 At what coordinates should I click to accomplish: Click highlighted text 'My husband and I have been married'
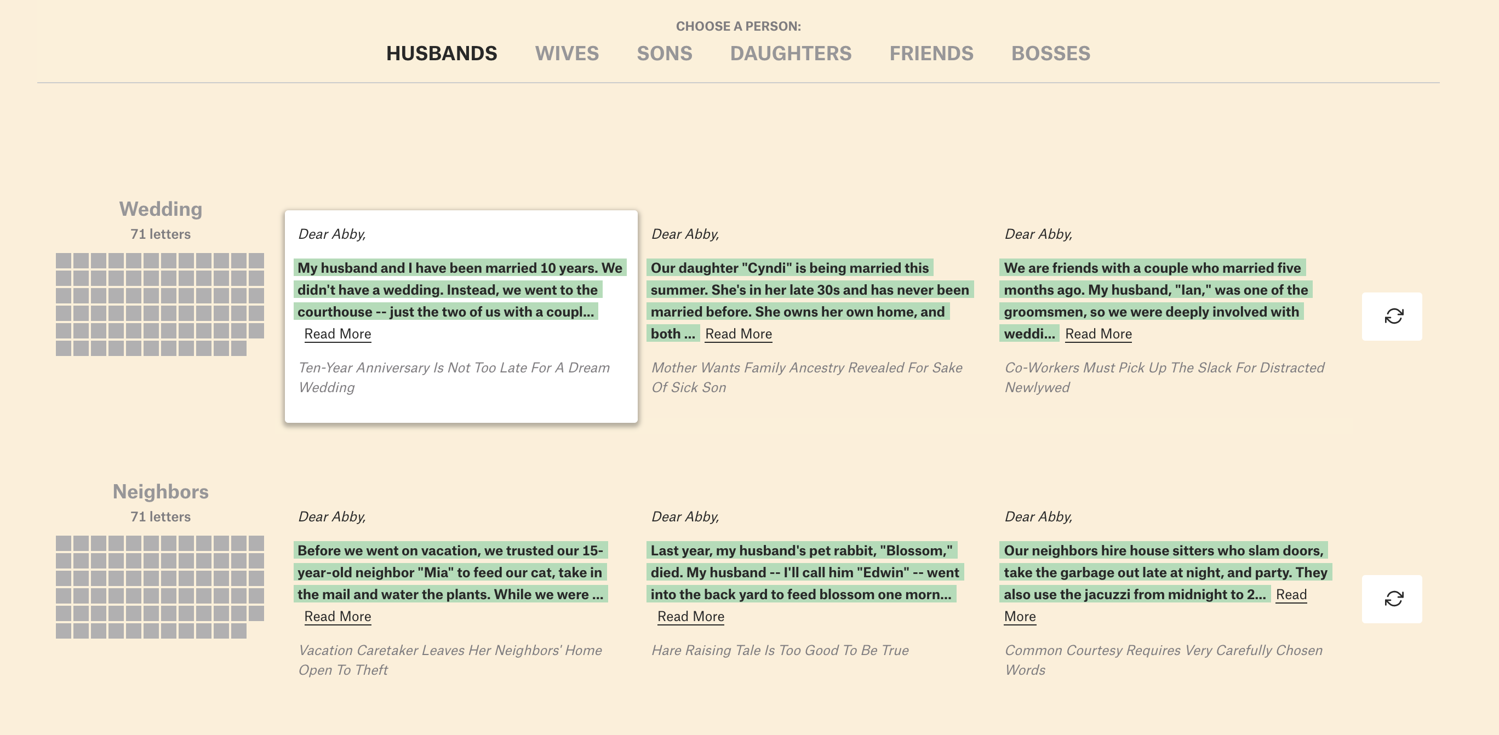(460, 290)
